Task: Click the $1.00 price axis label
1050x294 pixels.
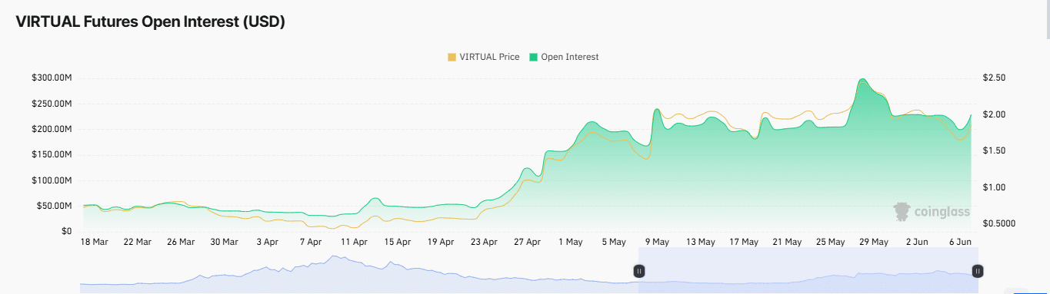Action: (x=994, y=187)
